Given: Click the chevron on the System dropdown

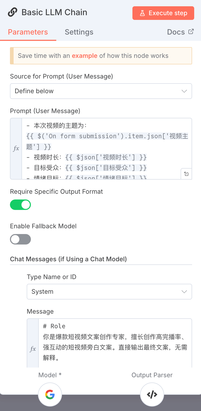Looking at the screenshot, I should click(x=184, y=292).
